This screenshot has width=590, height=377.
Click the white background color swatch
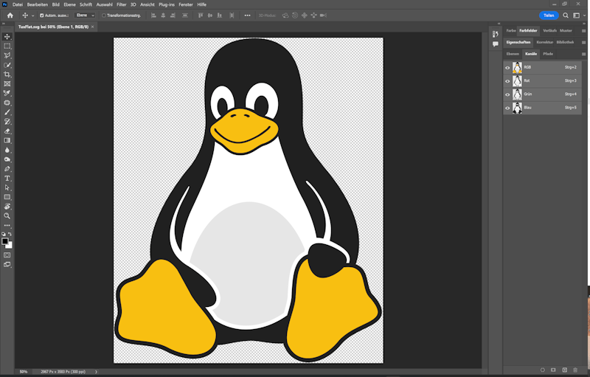point(10,246)
